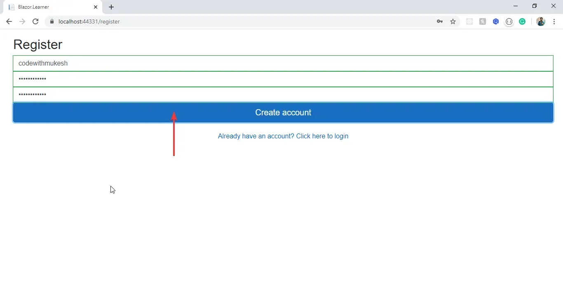Click the forward navigation arrow
The height and width of the screenshot is (304, 563).
coord(22,21)
